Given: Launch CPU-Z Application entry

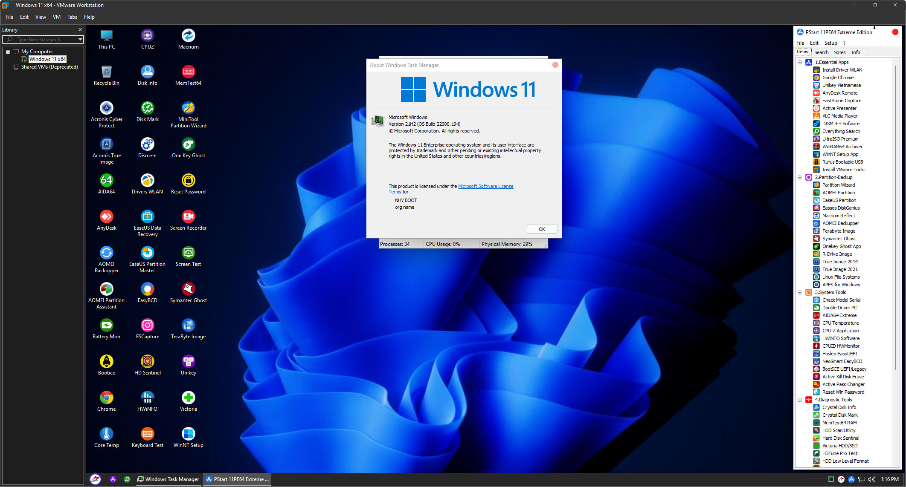Looking at the screenshot, I should click(x=840, y=331).
